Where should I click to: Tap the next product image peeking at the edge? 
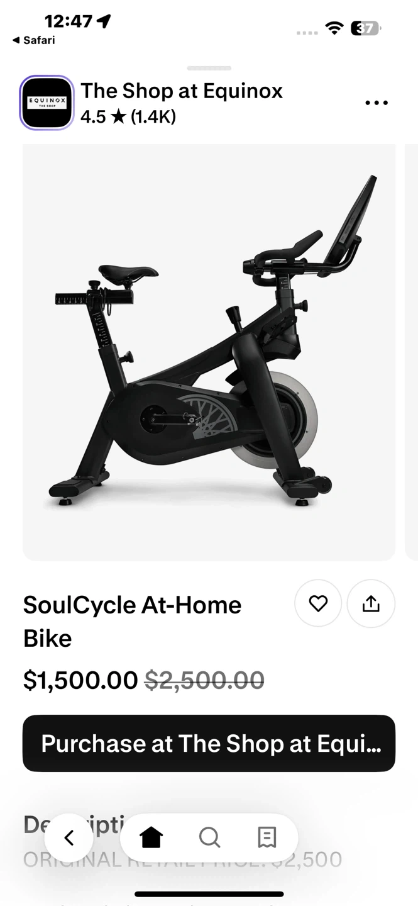click(x=412, y=352)
